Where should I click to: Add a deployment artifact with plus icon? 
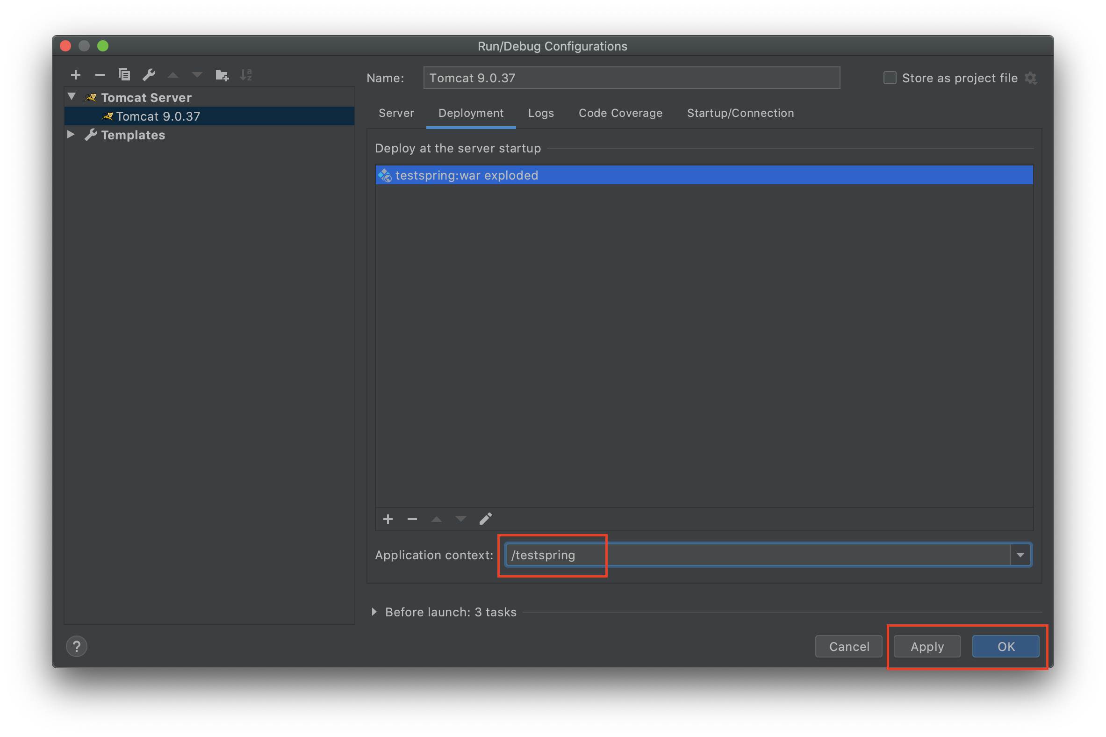click(388, 519)
